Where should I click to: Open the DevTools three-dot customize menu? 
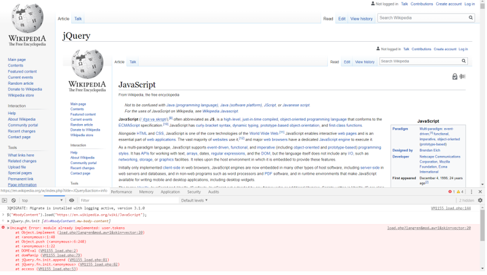(x=473, y=192)
